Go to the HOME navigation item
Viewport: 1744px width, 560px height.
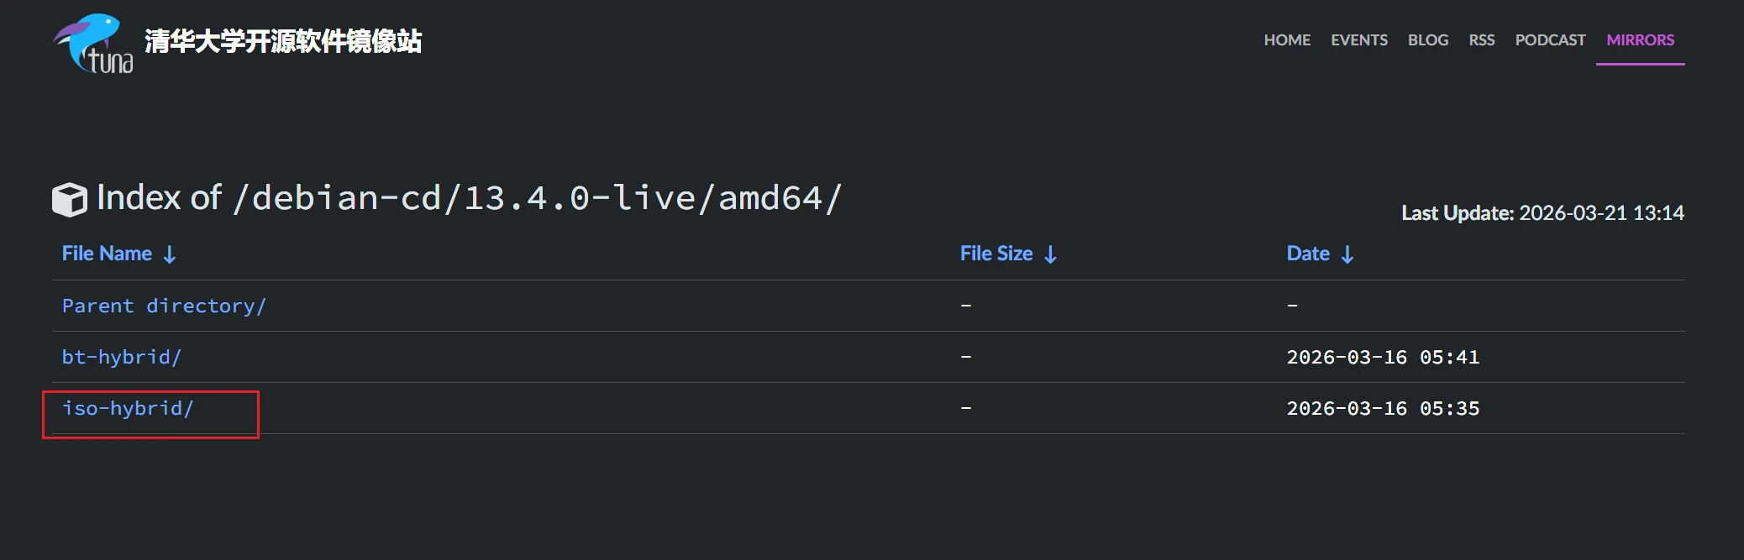(1287, 40)
